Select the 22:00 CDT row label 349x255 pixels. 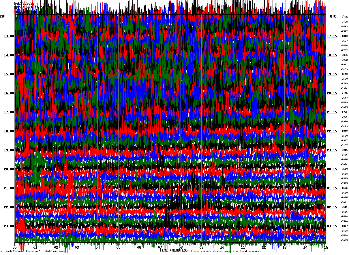point(9,207)
